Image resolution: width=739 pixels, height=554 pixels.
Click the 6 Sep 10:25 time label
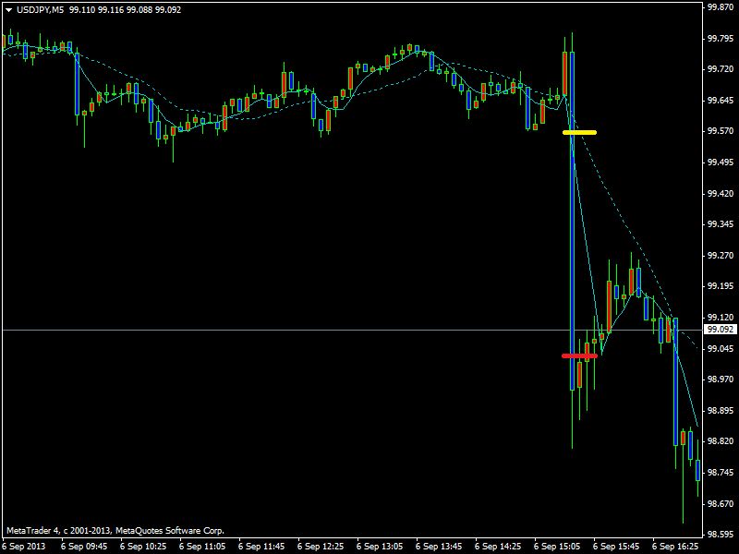[143, 547]
